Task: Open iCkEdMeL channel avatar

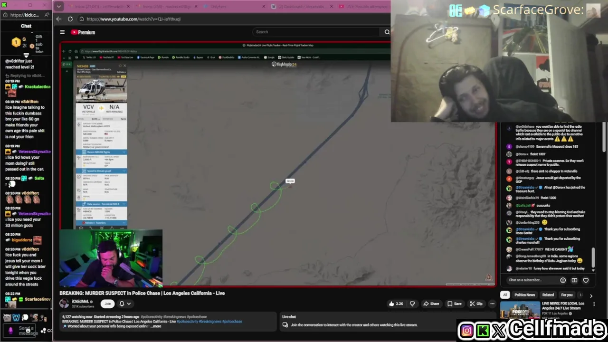Action: (64, 304)
